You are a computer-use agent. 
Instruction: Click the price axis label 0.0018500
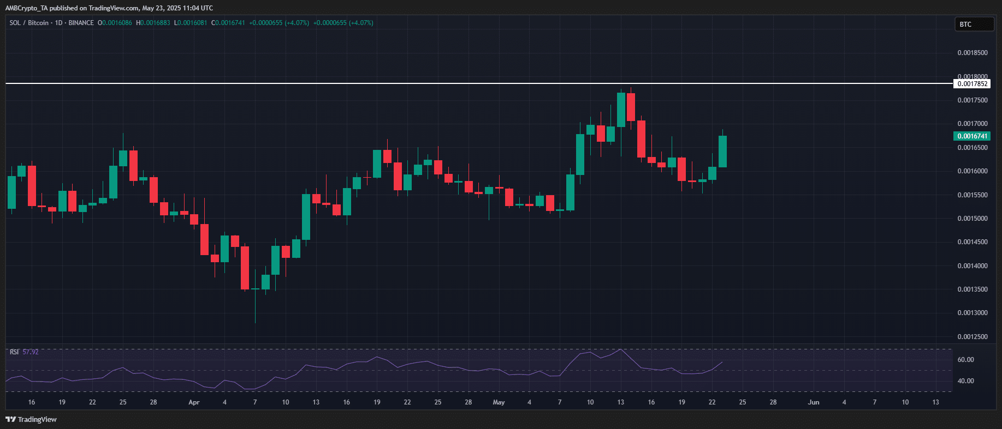[x=973, y=53]
